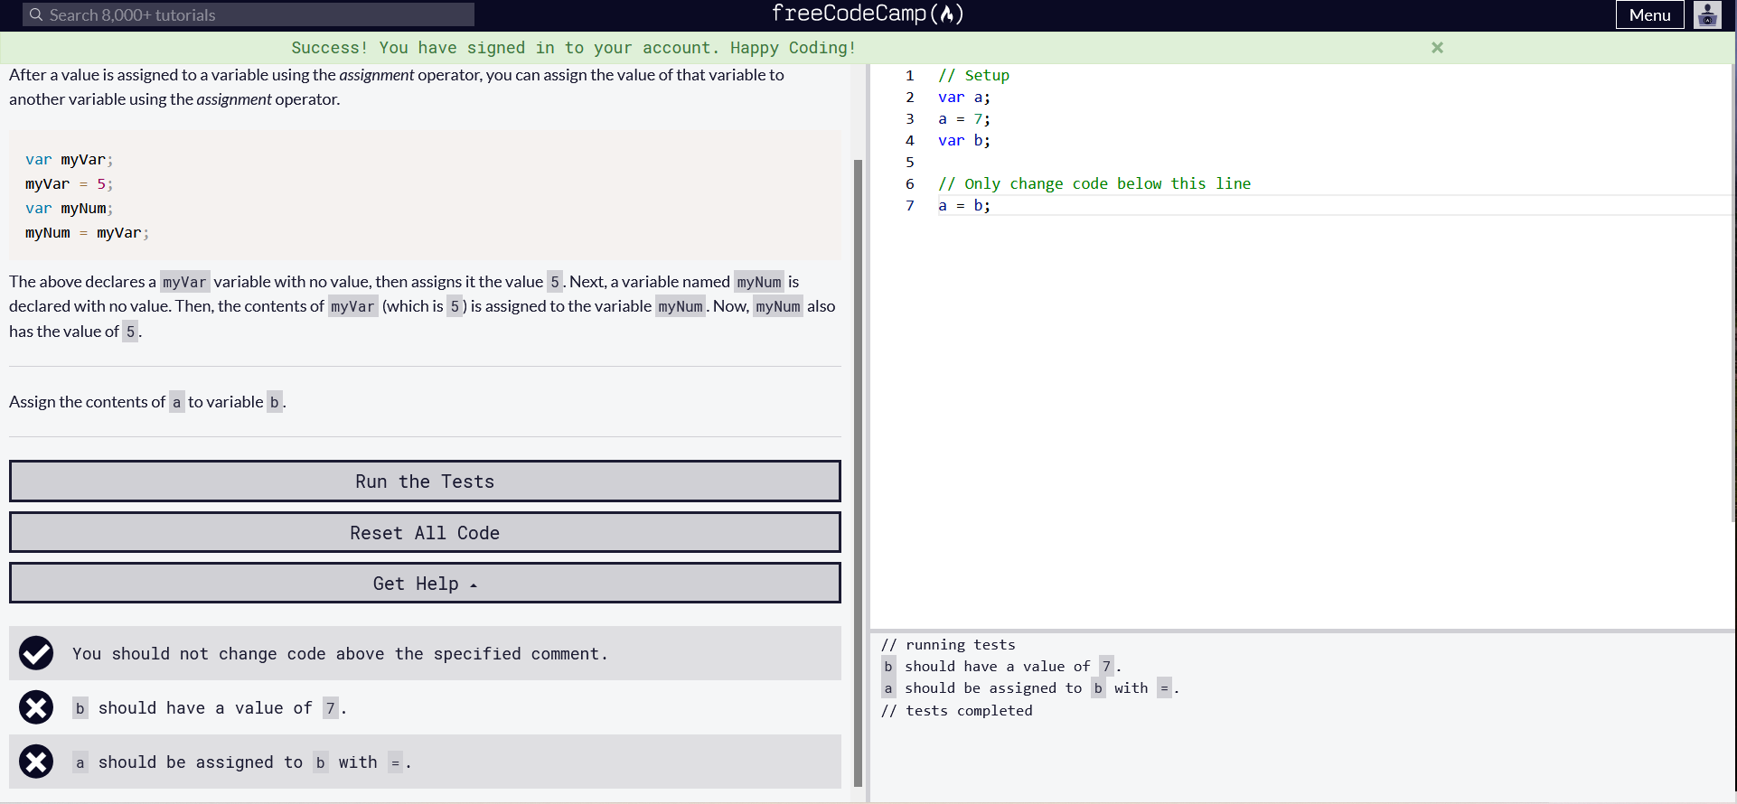Dismiss the success banner with the X

tap(1437, 48)
